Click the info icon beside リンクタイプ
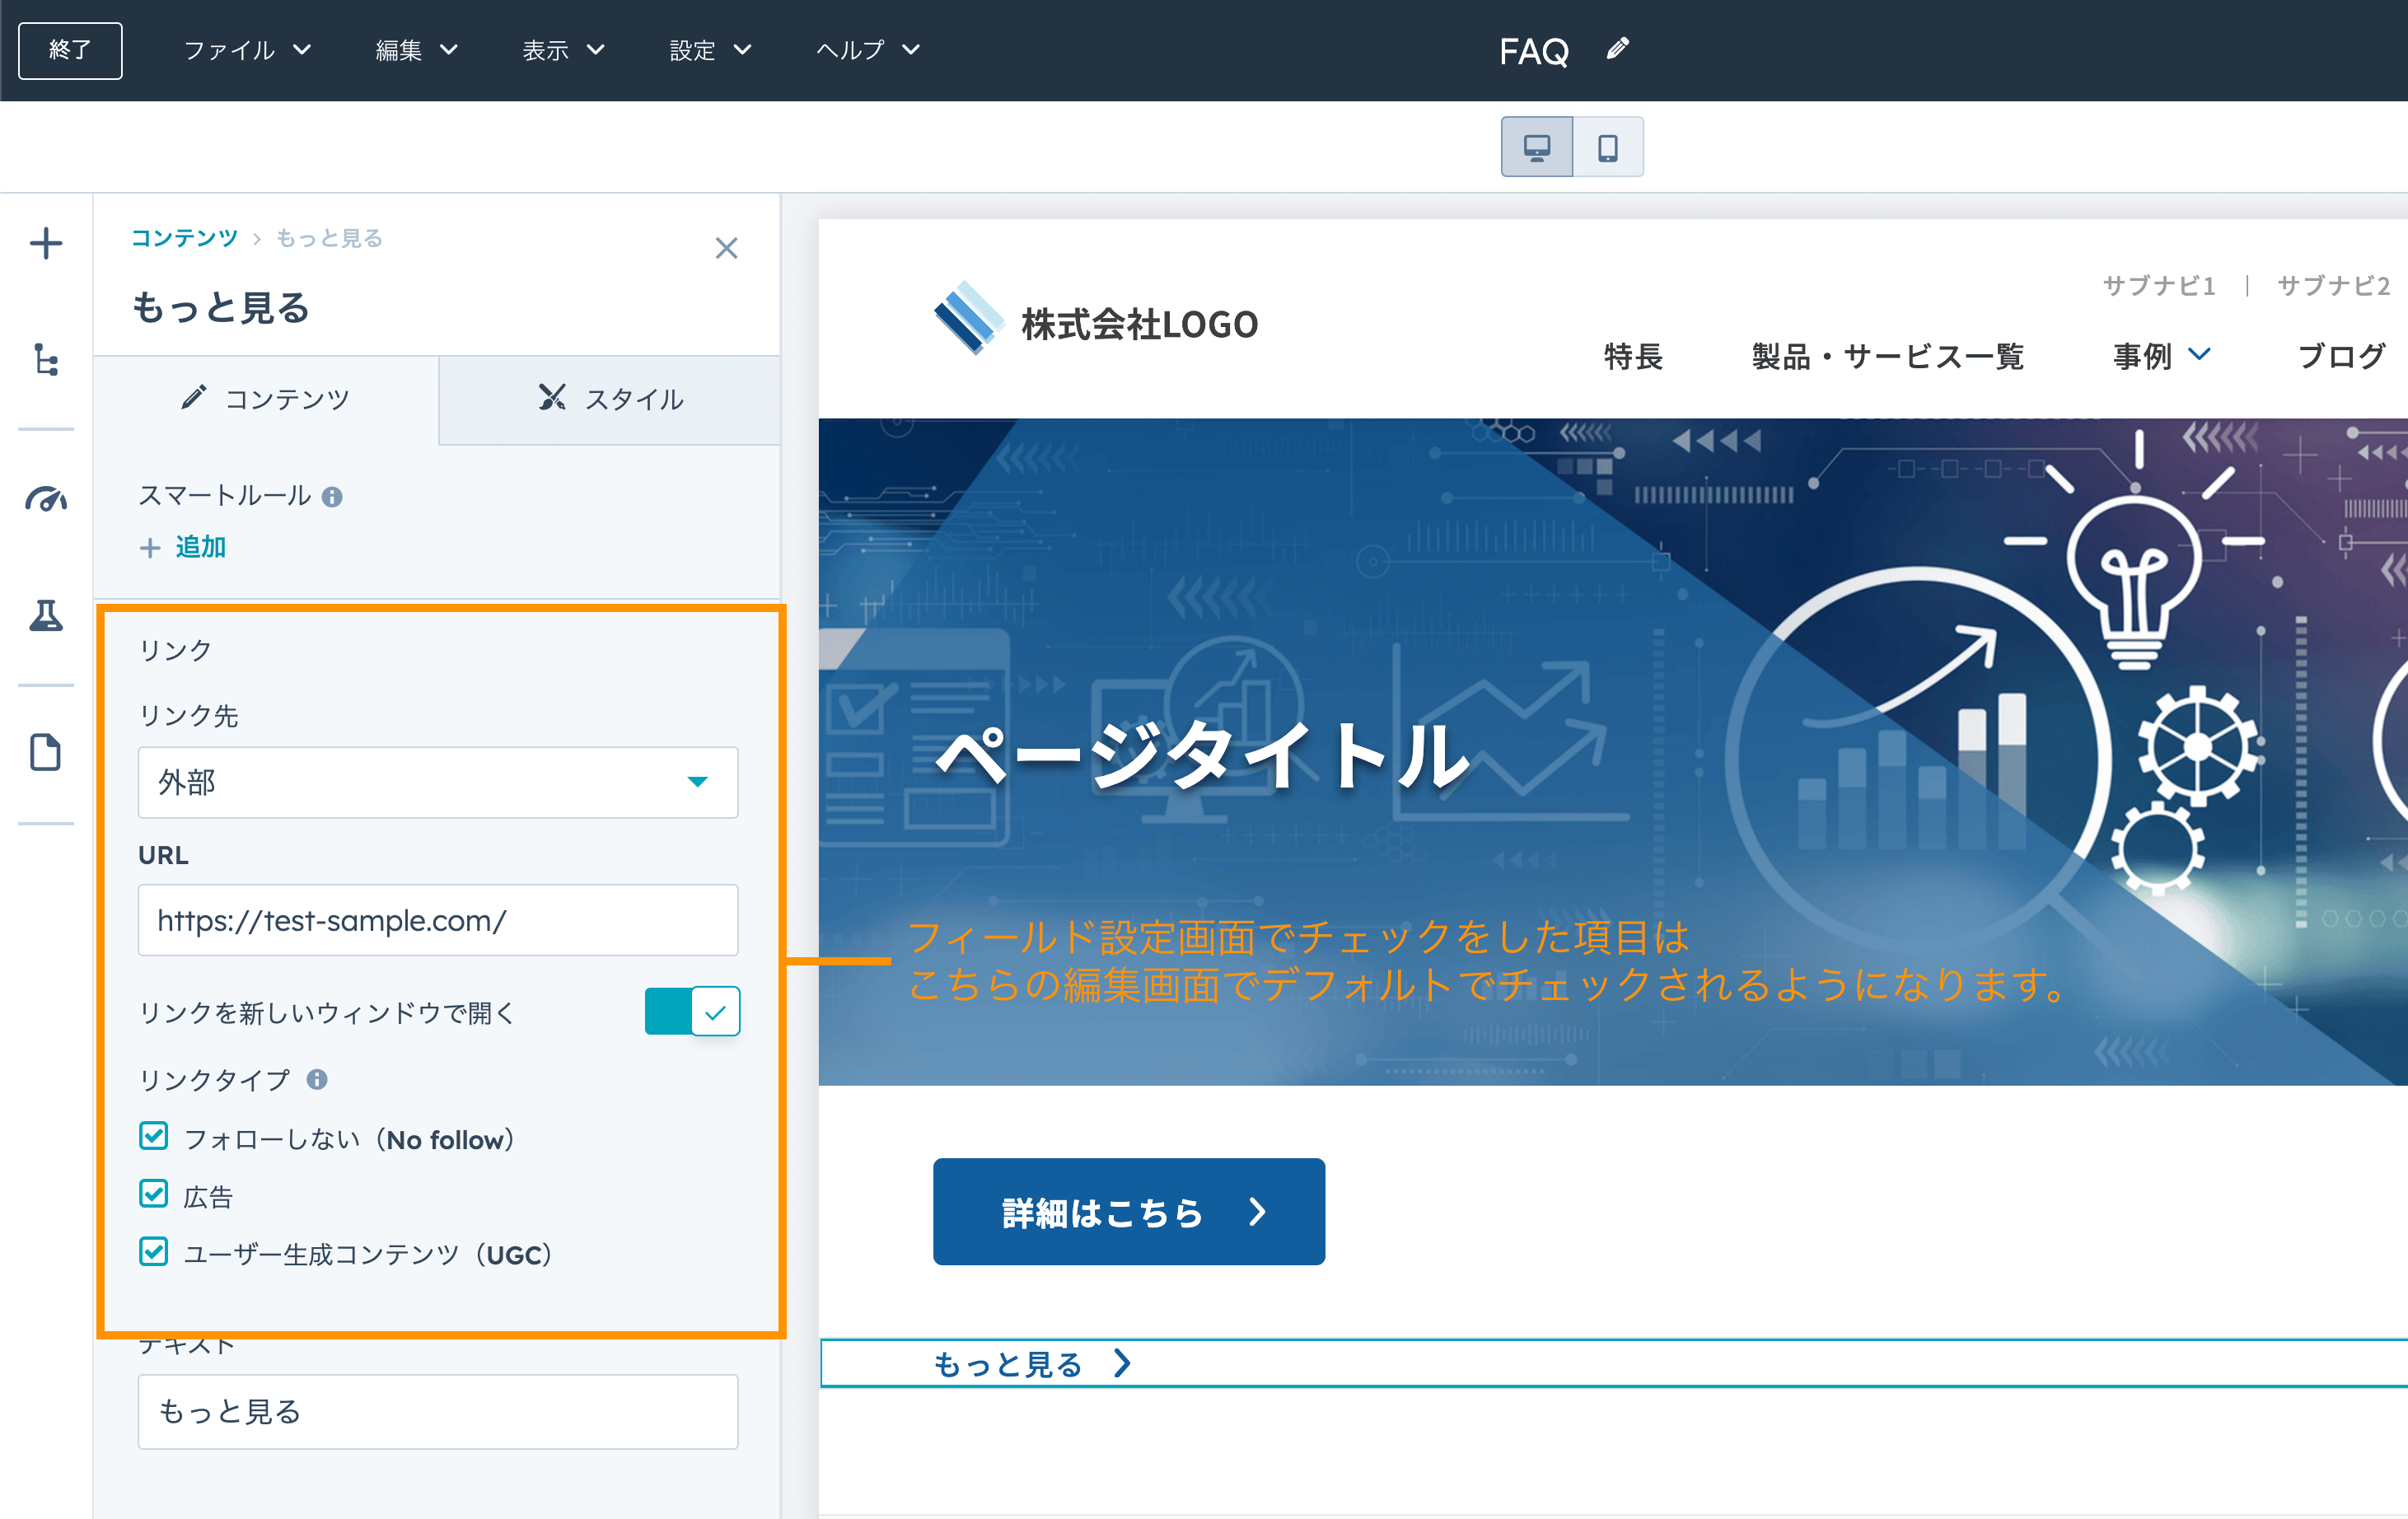2408x1519 pixels. click(317, 1079)
